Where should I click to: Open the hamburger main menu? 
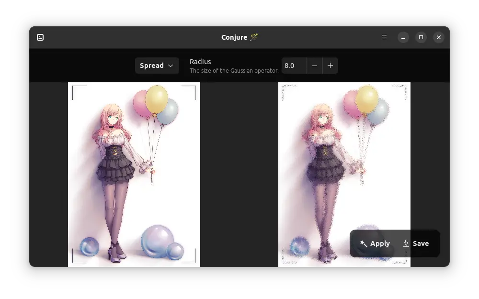coord(384,37)
